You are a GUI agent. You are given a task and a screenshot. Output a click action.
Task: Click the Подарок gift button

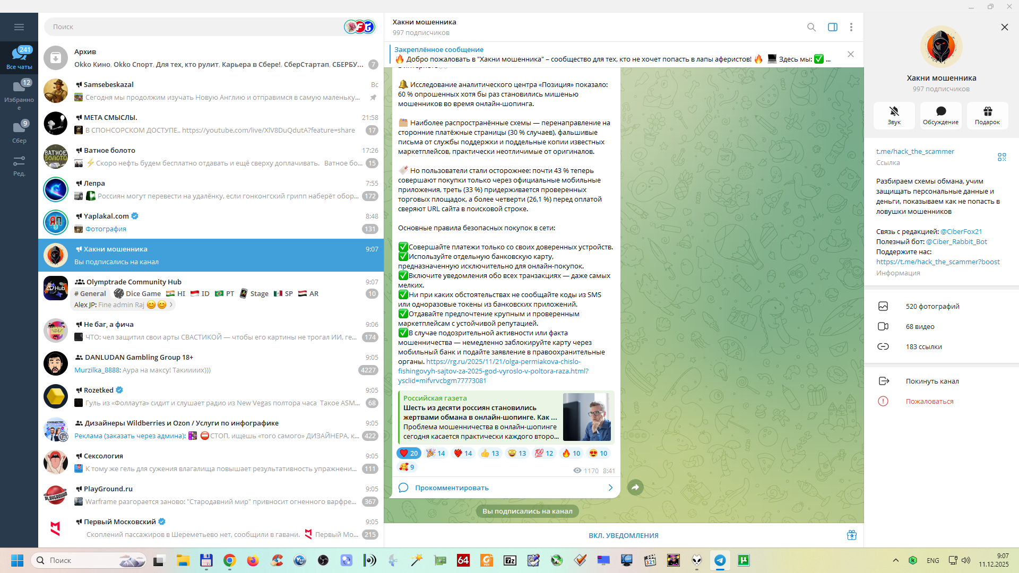[987, 115]
